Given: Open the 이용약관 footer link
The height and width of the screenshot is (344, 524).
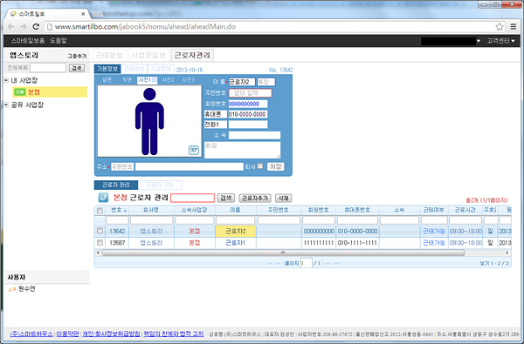Looking at the screenshot, I should click(x=68, y=334).
